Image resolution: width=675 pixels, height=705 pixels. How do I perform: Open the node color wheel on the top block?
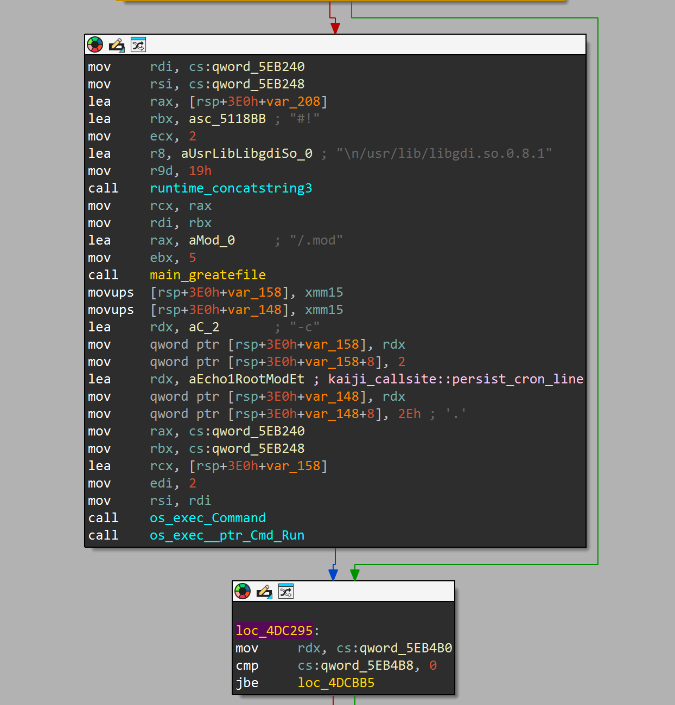(95, 44)
